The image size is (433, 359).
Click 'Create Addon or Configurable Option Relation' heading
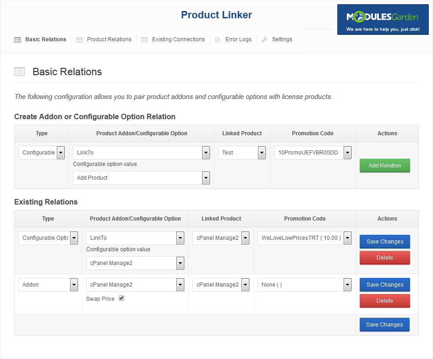click(95, 116)
